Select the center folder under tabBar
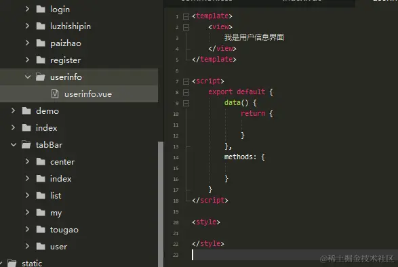This screenshot has width=398, height=267. [62, 162]
